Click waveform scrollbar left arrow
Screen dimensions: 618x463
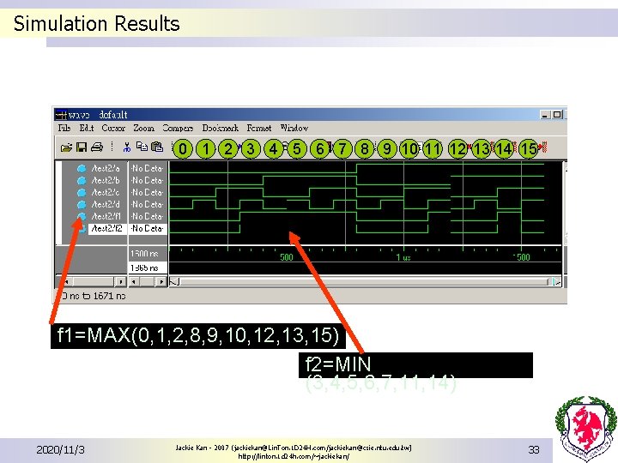[174, 281]
